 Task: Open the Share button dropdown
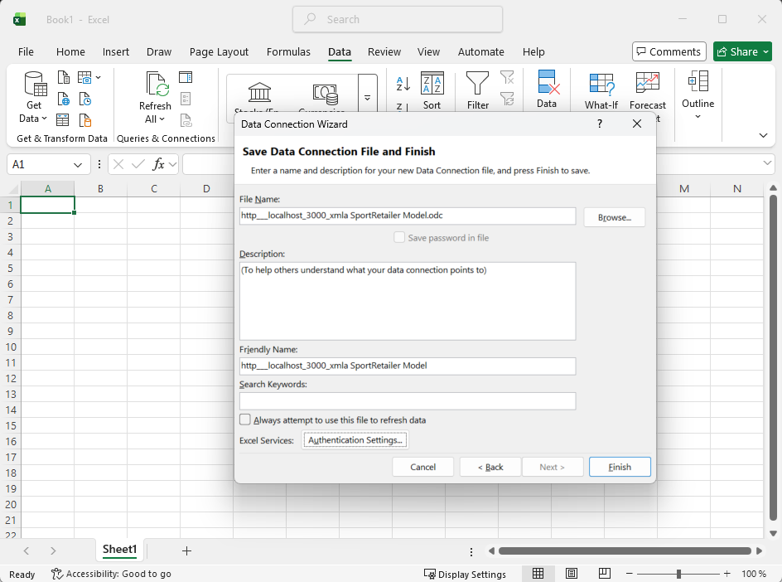pyautogui.click(x=766, y=52)
